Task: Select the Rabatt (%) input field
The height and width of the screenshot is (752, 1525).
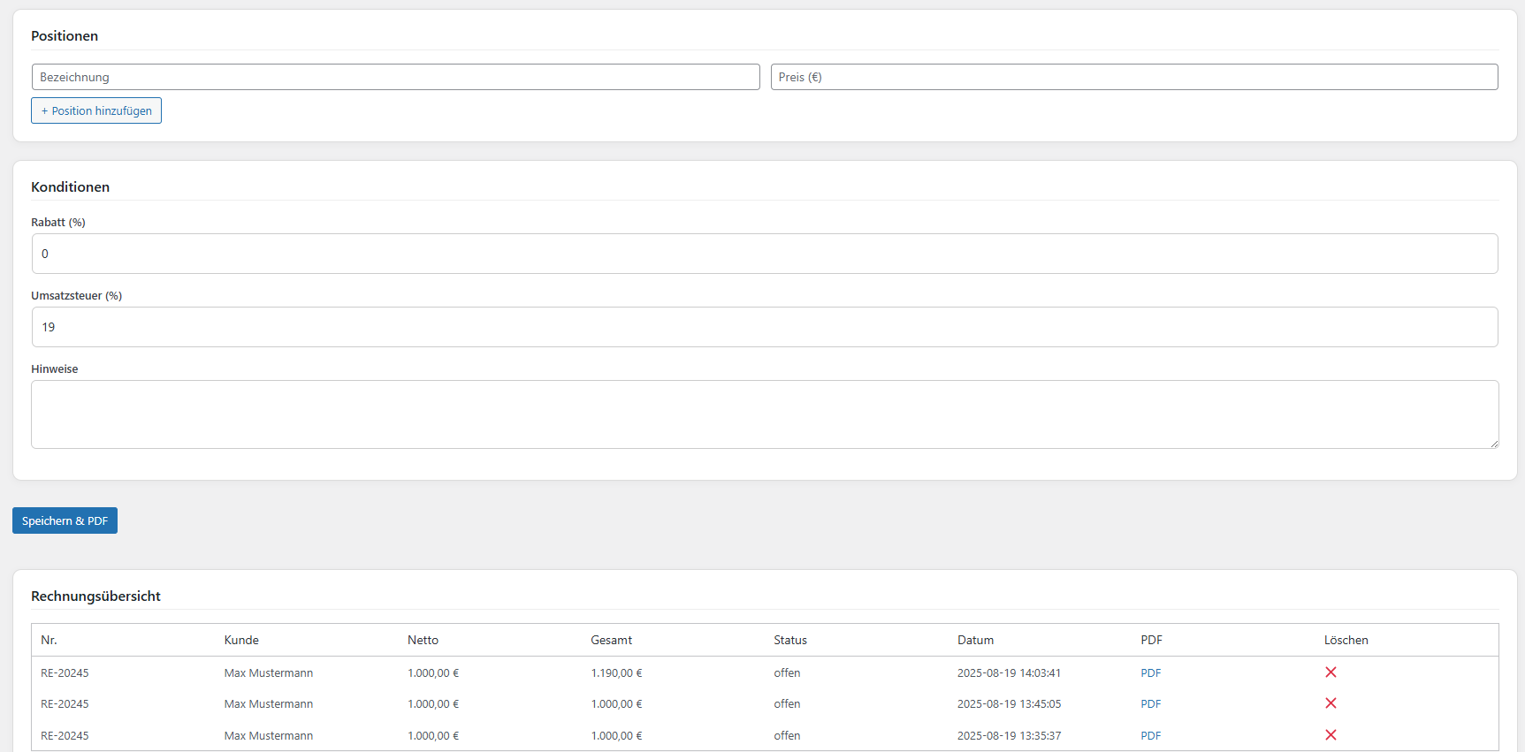Action: click(764, 254)
